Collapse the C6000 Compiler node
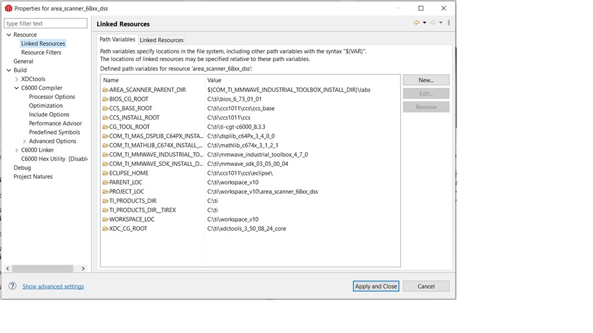Image resolution: width=593 pixels, height=333 pixels. [17, 88]
